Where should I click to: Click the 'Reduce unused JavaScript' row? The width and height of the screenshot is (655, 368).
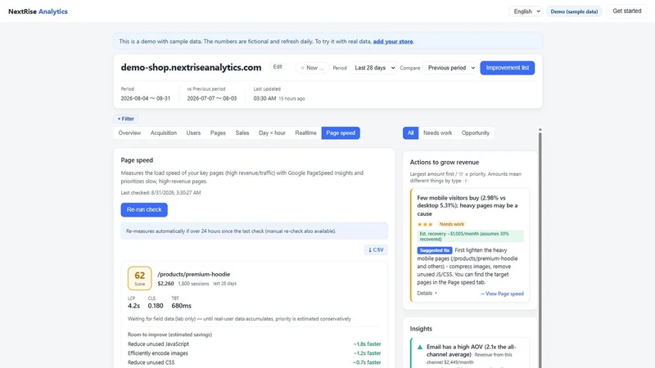[x=254, y=343]
